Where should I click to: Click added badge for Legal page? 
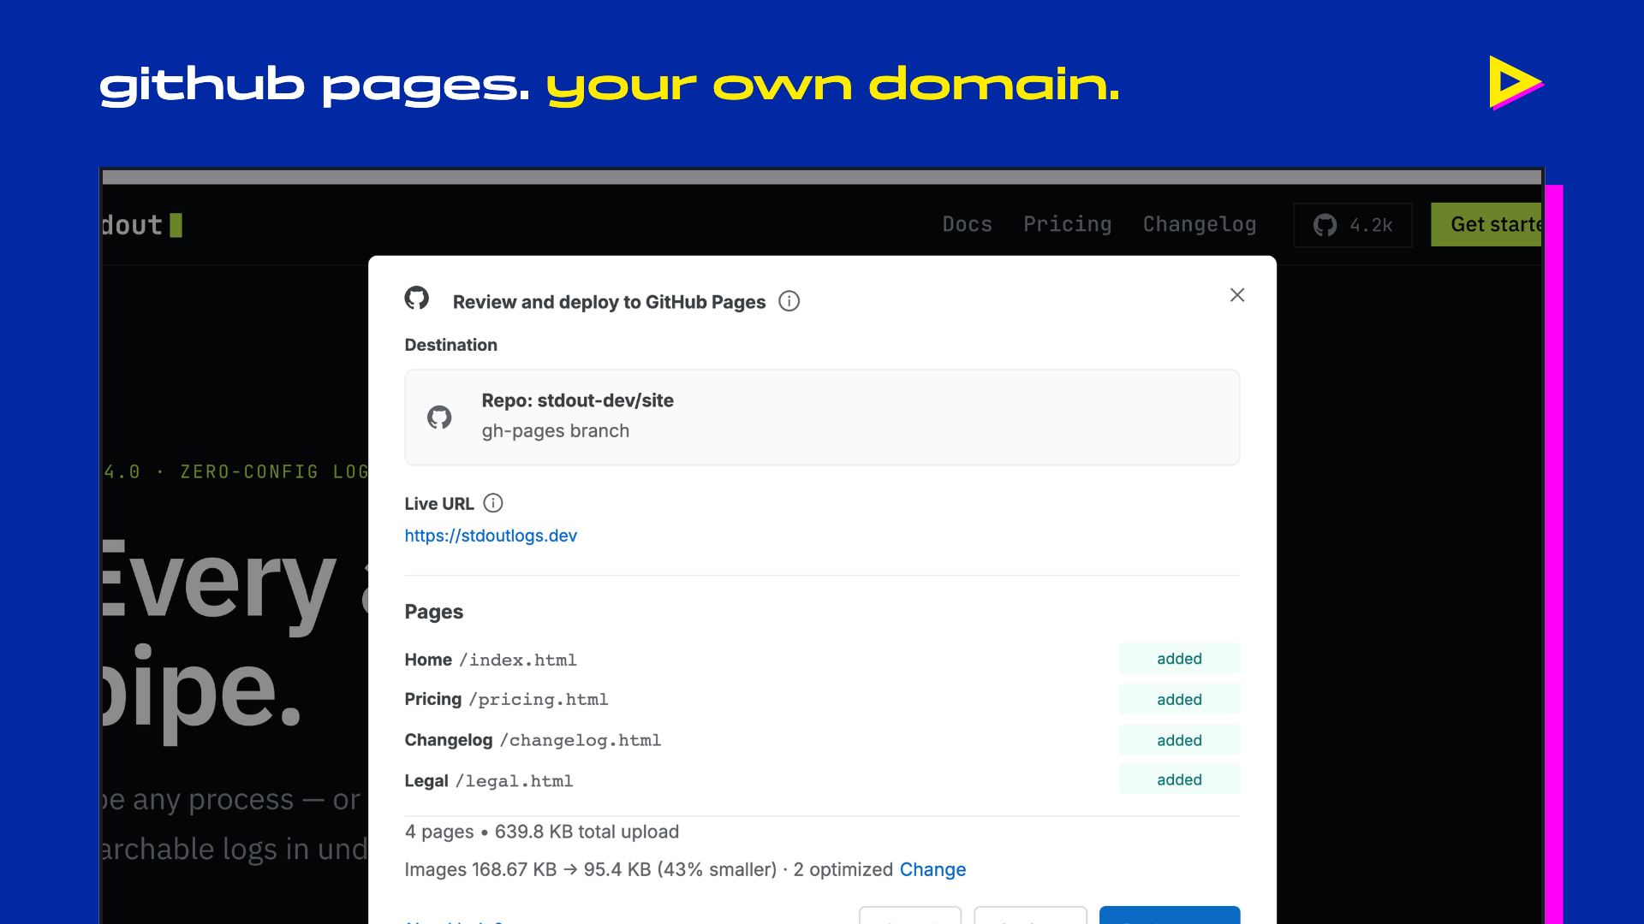tap(1179, 780)
